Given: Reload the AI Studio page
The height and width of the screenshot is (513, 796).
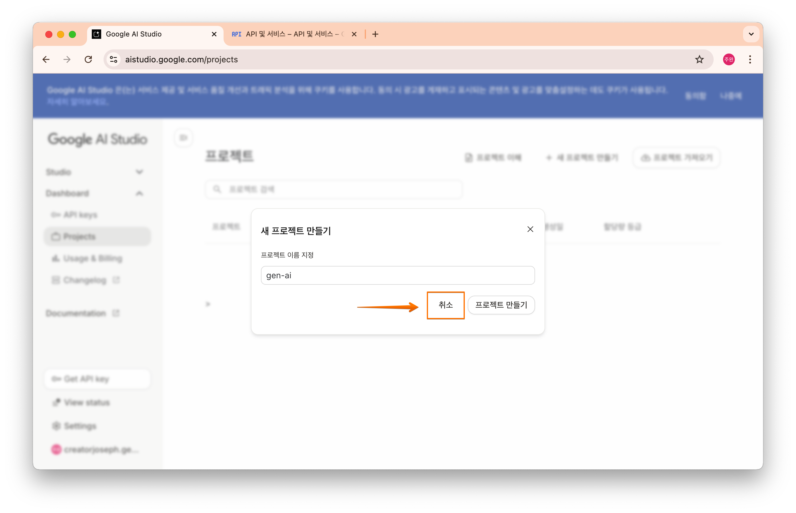Looking at the screenshot, I should [x=88, y=60].
